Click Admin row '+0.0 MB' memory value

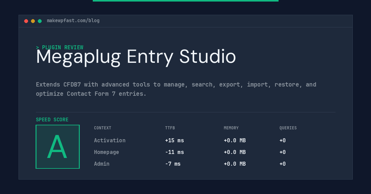click(235, 164)
